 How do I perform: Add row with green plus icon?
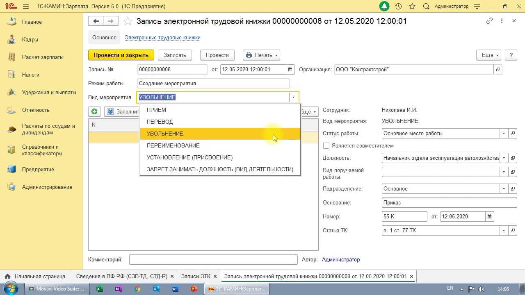pyautogui.click(x=94, y=111)
